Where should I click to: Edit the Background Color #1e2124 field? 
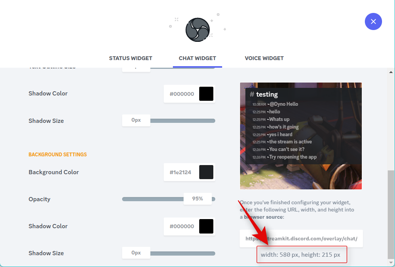(181, 172)
